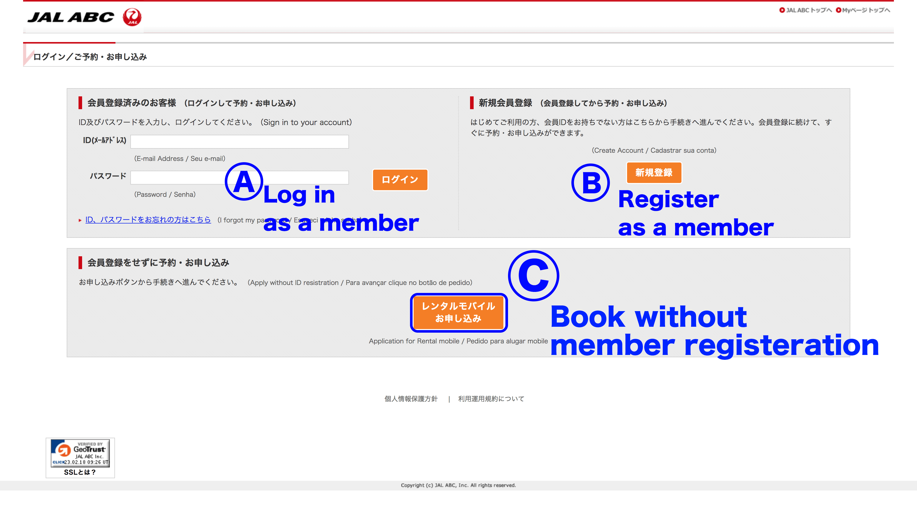
Task: Click the red JAL crane emblem
Action: tap(132, 17)
